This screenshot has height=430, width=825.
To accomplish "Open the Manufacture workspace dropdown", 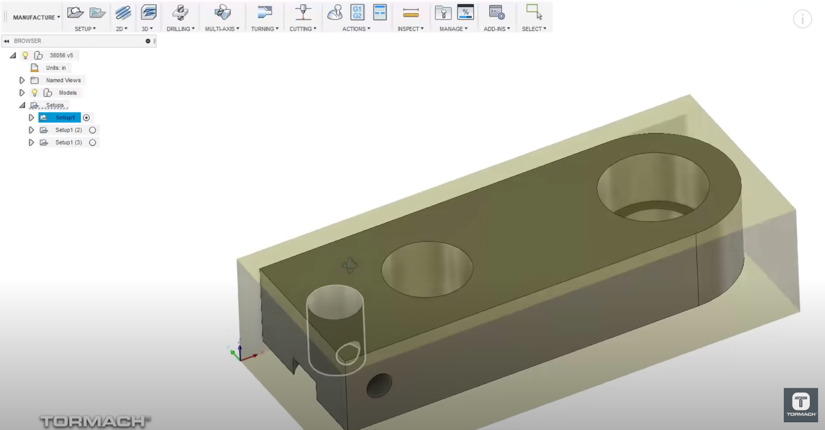I will tap(37, 18).
